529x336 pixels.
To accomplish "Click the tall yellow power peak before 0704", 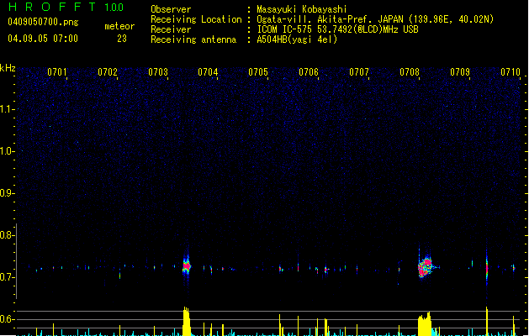I will [x=187, y=321].
